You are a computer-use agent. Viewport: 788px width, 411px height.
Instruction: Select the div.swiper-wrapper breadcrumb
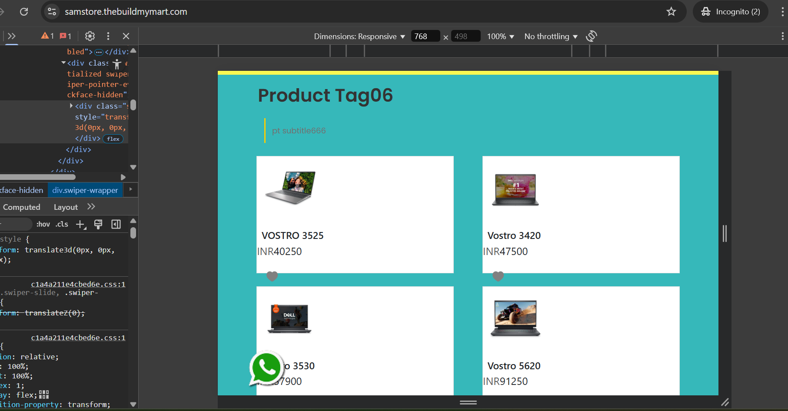point(85,190)
